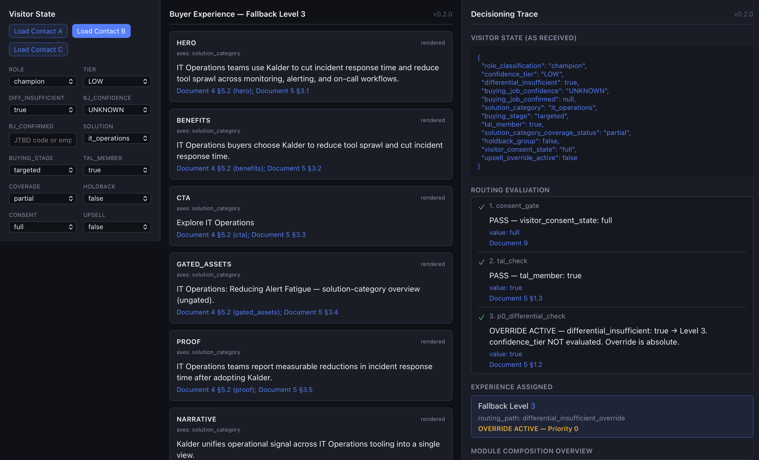Click v0.2.0 in Buyer Experience header
The width and height of the screenshot is (759, 460).
pos(442,14)
